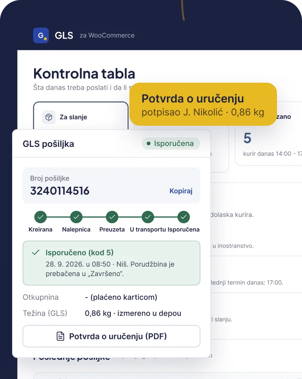Copy the shipment number with Kopiraj
Viewport: 302px width, 379px height.
pos(181,191)
